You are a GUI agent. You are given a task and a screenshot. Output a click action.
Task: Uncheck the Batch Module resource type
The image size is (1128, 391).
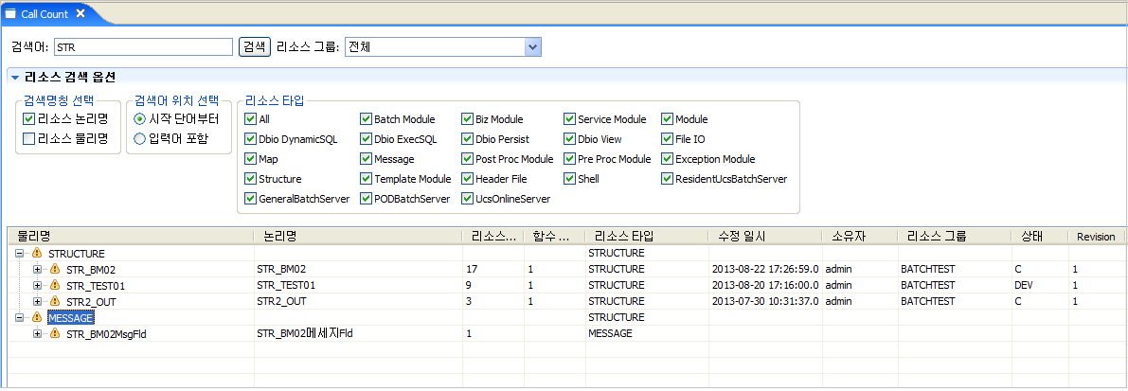click(x=366, y=119)
